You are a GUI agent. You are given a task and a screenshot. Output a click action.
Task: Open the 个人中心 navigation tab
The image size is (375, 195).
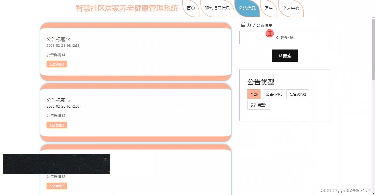291,8
